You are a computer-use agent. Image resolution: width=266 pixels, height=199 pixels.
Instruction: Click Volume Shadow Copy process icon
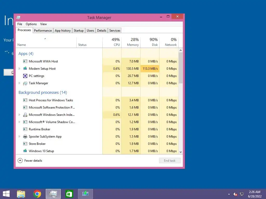[x=25, y=122]
